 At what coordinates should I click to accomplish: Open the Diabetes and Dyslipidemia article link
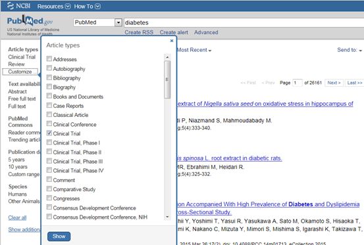[268, 208]
